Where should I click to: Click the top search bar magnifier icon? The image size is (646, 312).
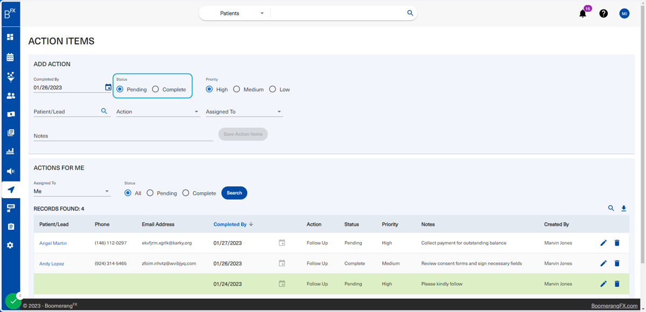(410, 13)
